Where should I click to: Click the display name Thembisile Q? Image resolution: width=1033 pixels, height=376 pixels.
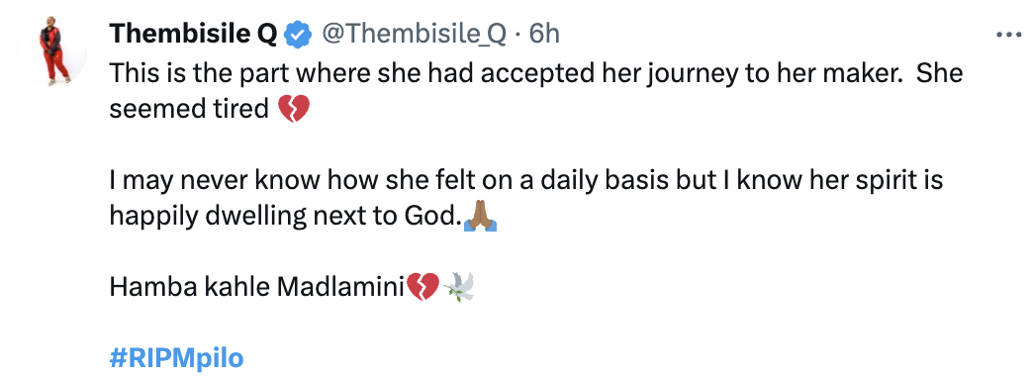(193, 35)
